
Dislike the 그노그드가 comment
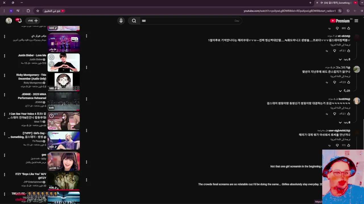[334, 82]
